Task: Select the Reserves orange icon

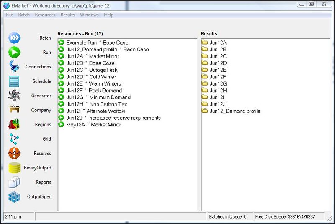Action: [14, 153]
